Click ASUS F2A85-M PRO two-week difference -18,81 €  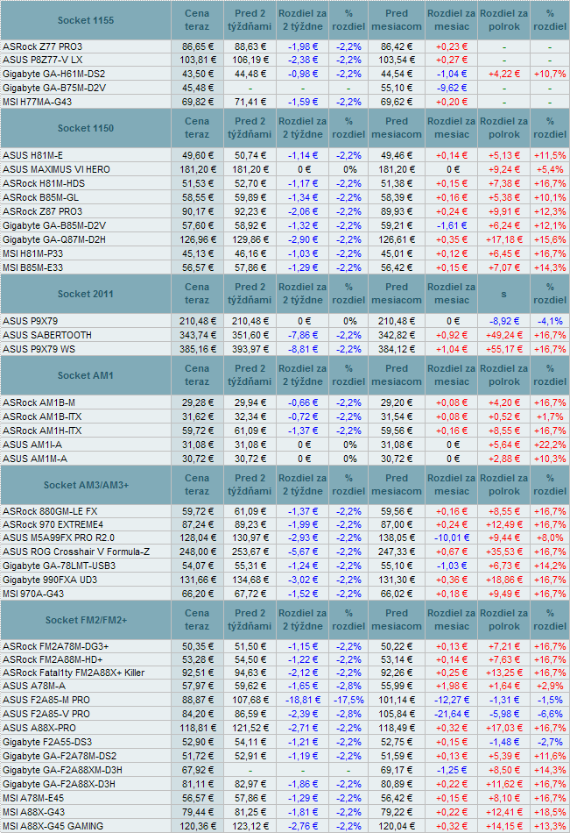303,700
